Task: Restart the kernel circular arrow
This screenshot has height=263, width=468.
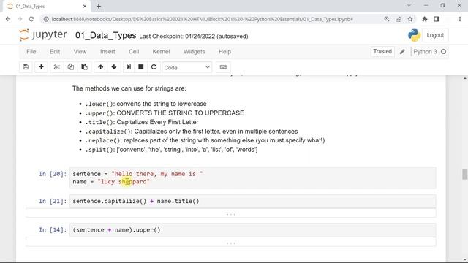Action: [x=154, y=67]
